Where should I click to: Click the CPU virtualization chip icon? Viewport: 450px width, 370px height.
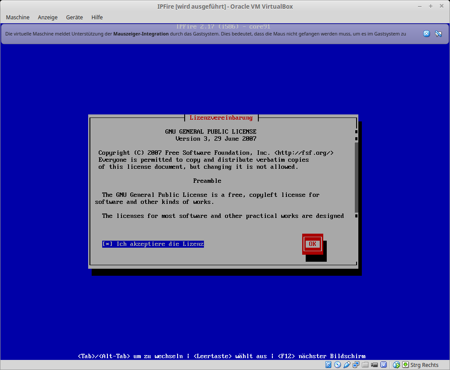pyautogui.click(x=383, y=365)
